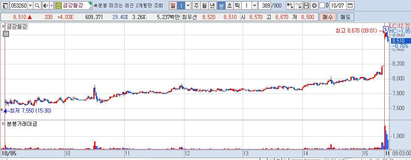Click the change rate +4.03%

pos(65,17)
